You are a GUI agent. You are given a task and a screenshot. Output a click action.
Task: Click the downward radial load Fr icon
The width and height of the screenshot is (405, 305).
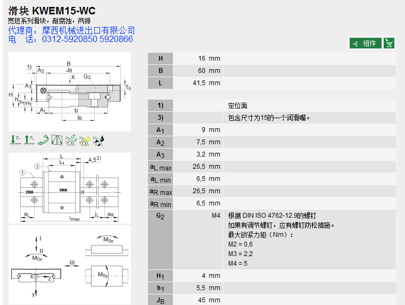(14, 141)
